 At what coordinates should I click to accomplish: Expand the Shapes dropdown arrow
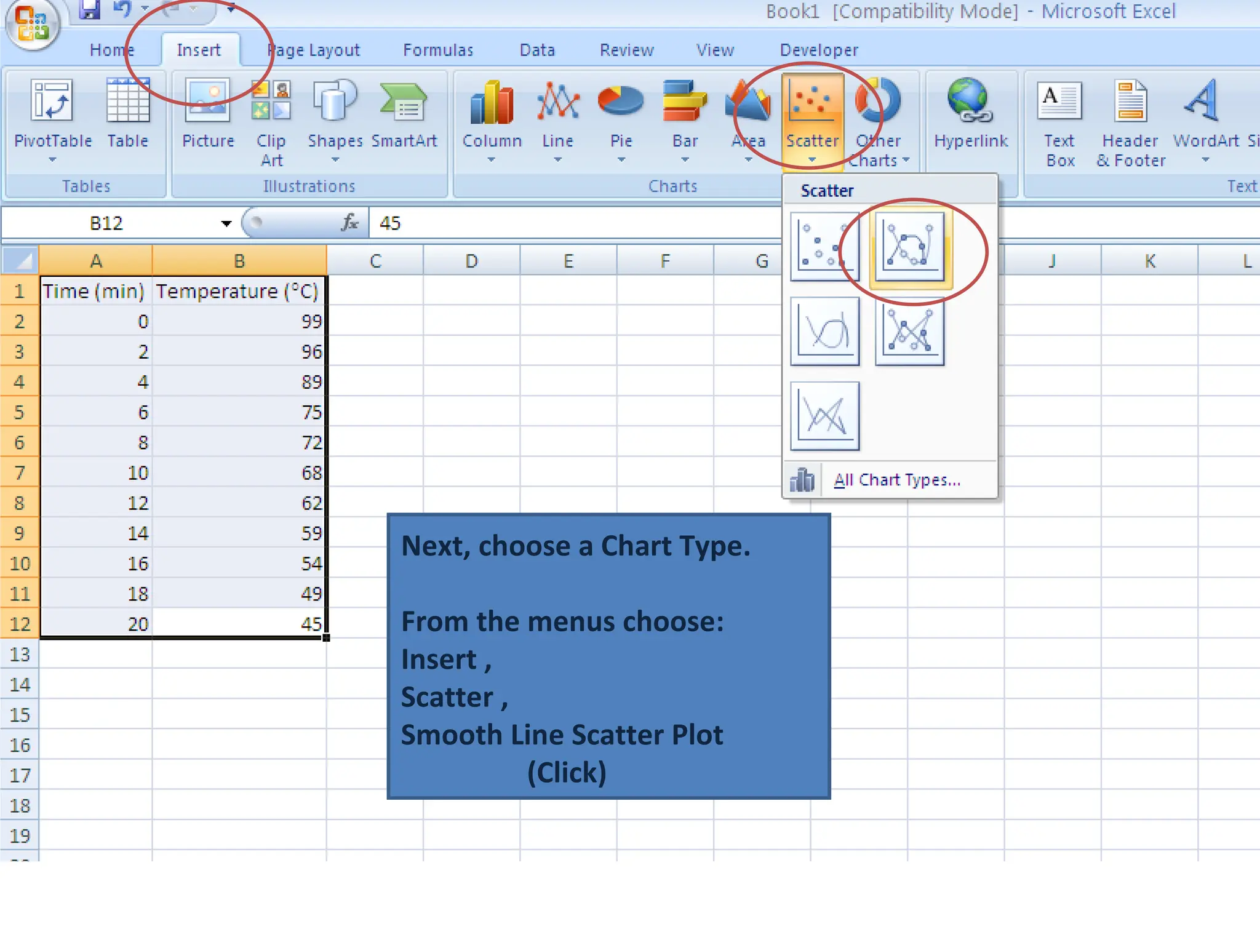point(335,160)
